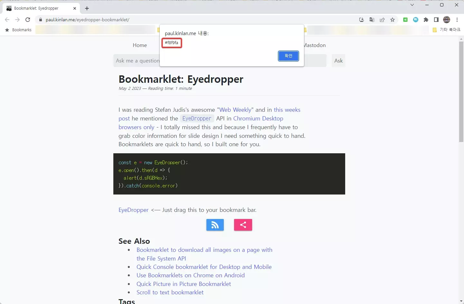The height and width of the screenshot is (304, 464).
Task: Click the EyeDropper bookmarklet link
Action: pos(134,210)
